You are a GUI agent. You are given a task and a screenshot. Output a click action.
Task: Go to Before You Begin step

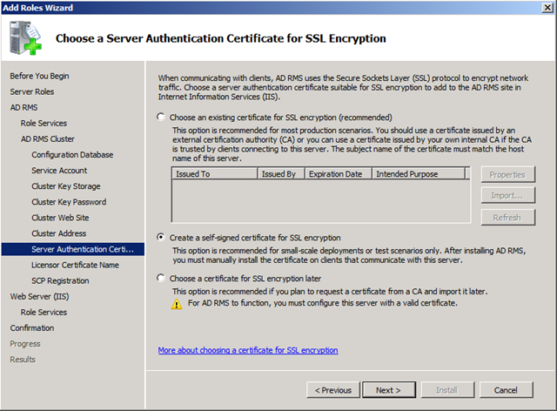point(39,76)
